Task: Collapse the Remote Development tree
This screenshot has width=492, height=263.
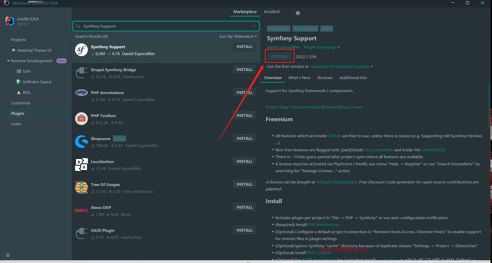Action: click(8, 61)
